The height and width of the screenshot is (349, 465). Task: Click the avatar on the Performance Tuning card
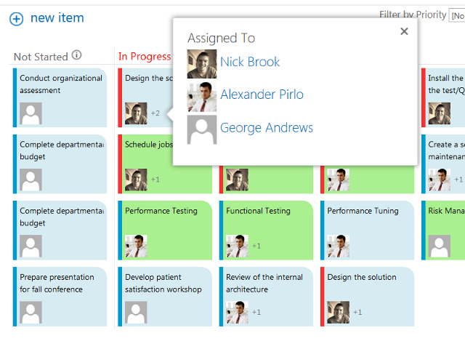[338, 246]
